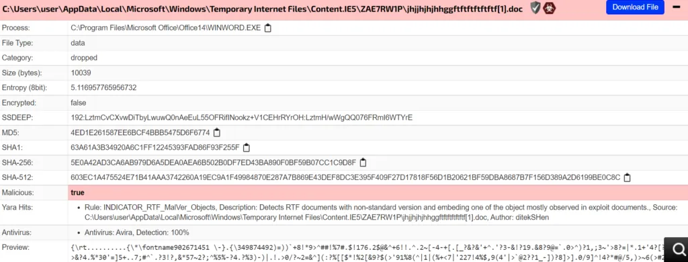
Task: Click the Entropy value 5.116957765956732
Action: [103, 88]
